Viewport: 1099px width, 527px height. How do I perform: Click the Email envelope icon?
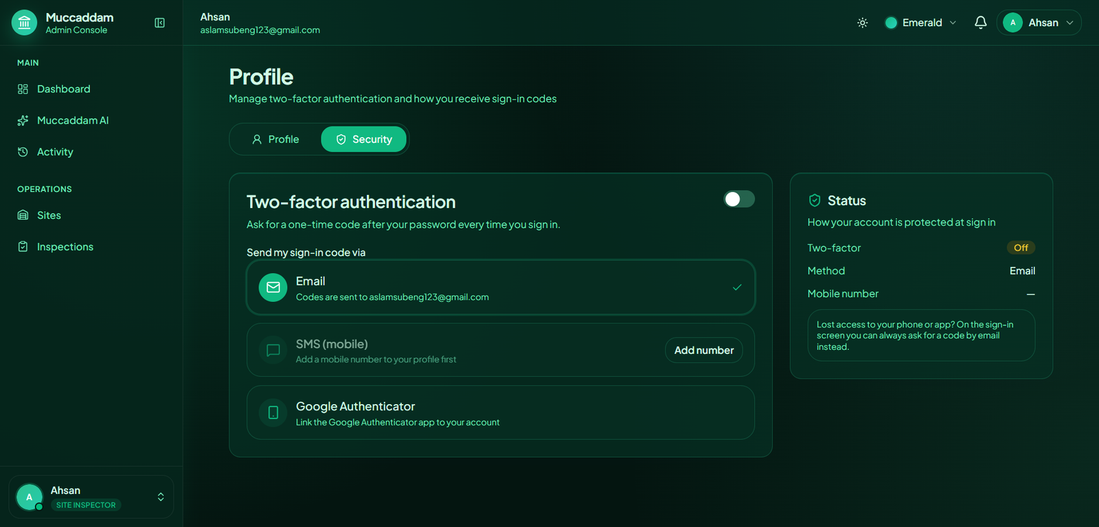(x=273, y=288)
